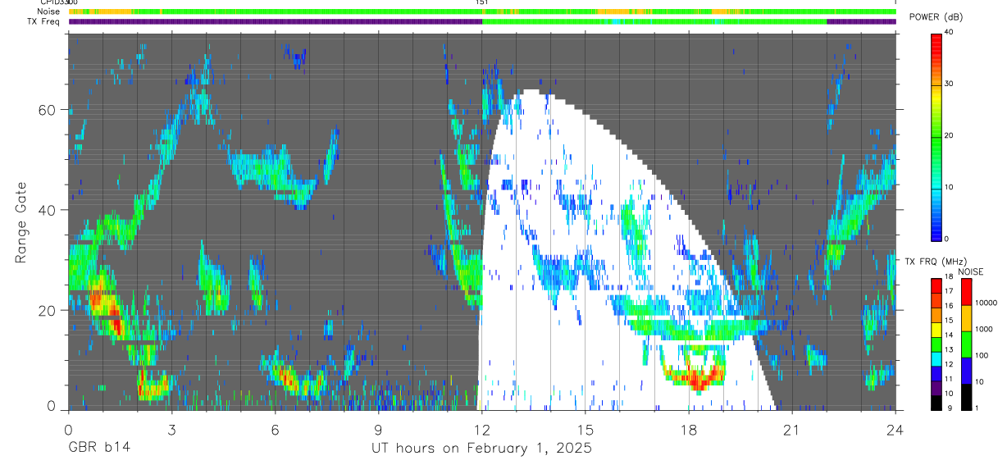Click TX FRQ scale label '11'
Image resolution: width=1007 pixels, height=465 pixels.
pyautogui.click(x=950, y=380)
